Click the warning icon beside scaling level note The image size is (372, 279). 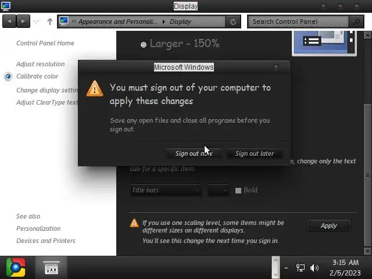(x=134, y=223)
